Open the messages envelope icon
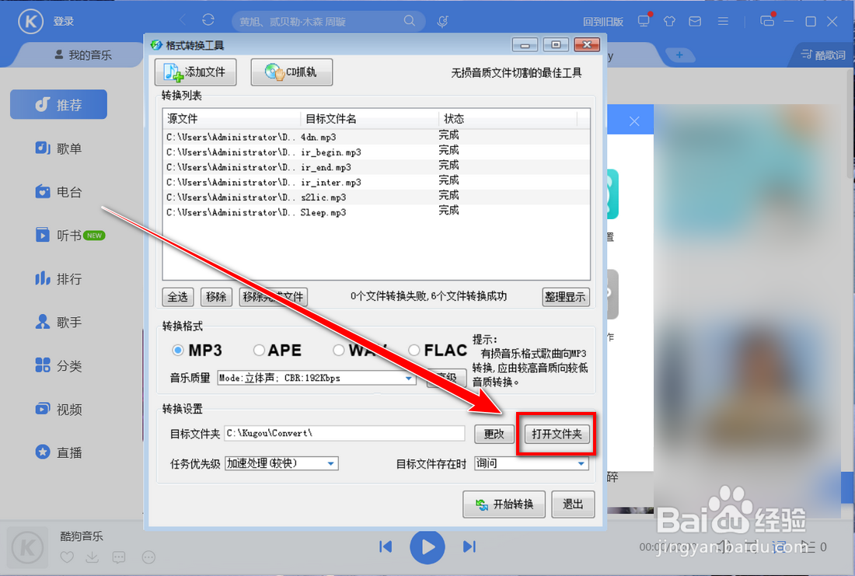The image size is (855, 576). pos(695,21)
